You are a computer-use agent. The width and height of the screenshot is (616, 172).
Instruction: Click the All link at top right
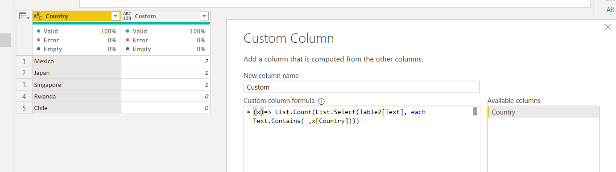point(610,10)
